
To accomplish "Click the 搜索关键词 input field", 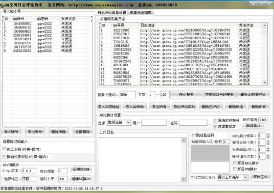I will click(x=128, y=95).
